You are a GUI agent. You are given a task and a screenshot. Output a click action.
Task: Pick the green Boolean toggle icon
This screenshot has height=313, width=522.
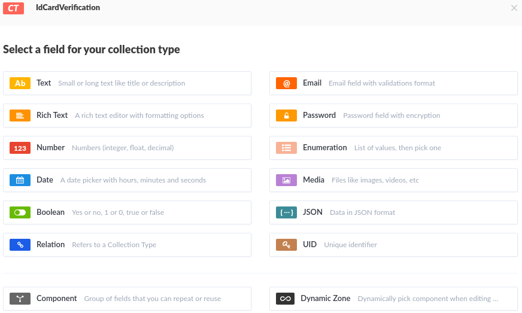click(20, 212)
